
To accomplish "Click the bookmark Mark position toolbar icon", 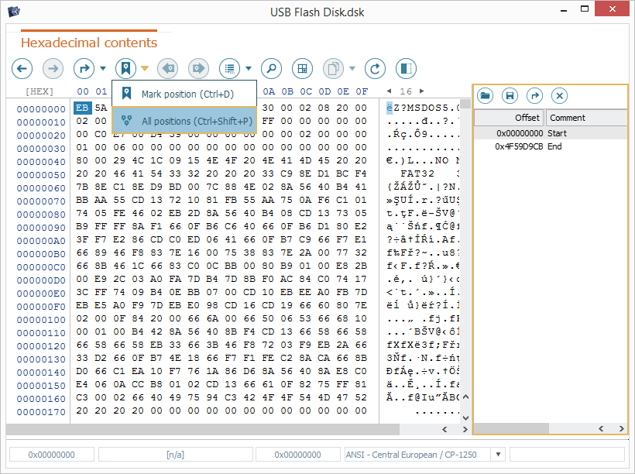I will coord(125,68).
